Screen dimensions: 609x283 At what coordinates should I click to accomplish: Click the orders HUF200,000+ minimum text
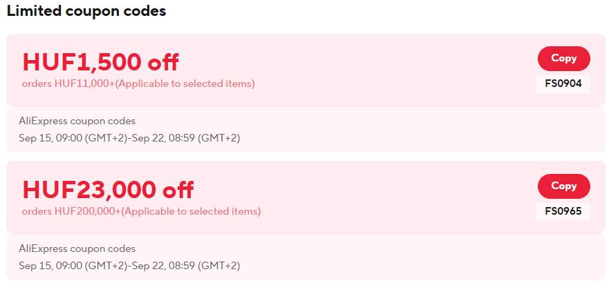tap(71, 211)
